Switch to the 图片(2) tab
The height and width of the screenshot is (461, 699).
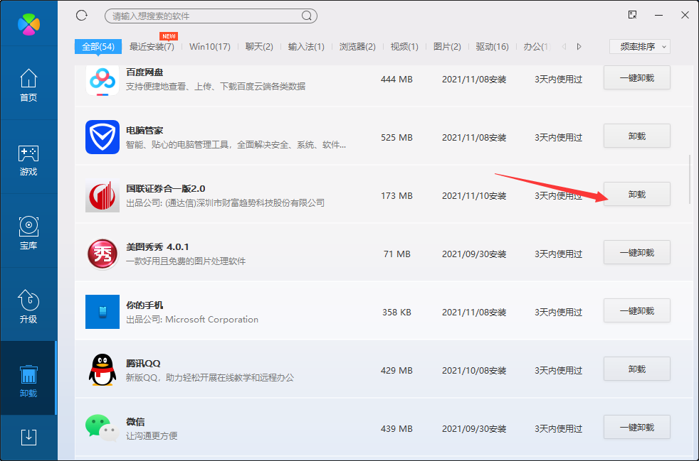click(447, 47)
